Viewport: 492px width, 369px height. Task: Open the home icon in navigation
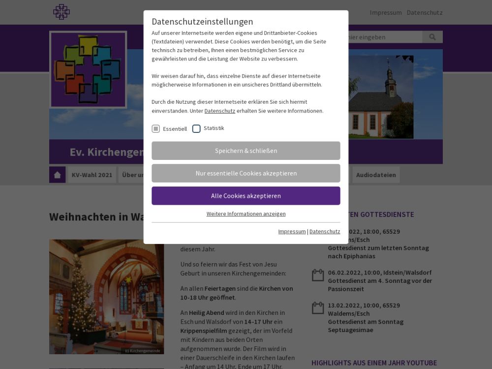pyautogui.click(x=57, y=175)
